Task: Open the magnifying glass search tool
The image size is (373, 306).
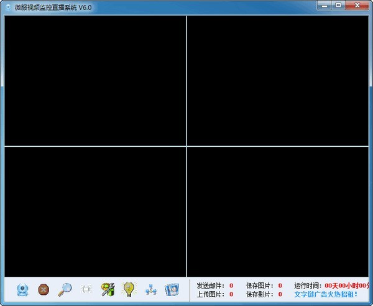Action: (x=65, y=289)
